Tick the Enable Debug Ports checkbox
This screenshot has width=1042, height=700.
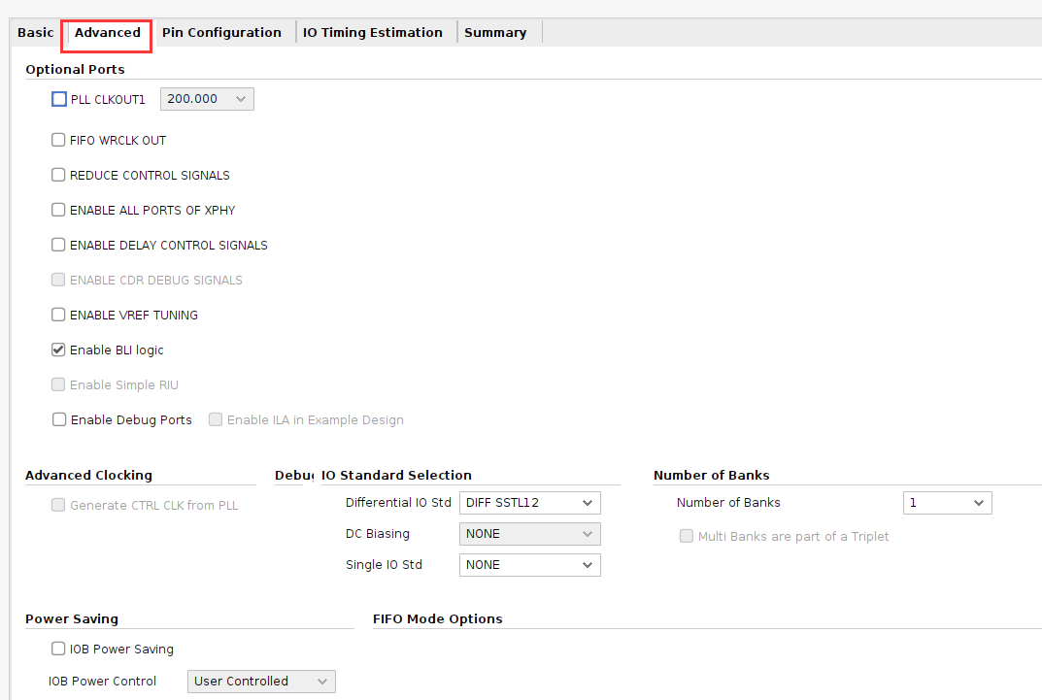59,419
